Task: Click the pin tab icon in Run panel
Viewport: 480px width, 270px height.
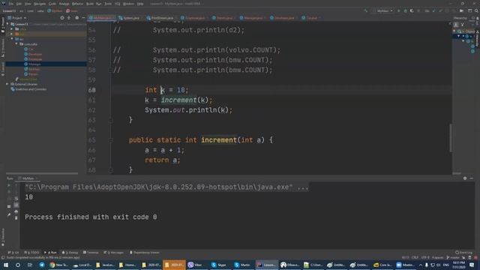Action: click(9, 215)
